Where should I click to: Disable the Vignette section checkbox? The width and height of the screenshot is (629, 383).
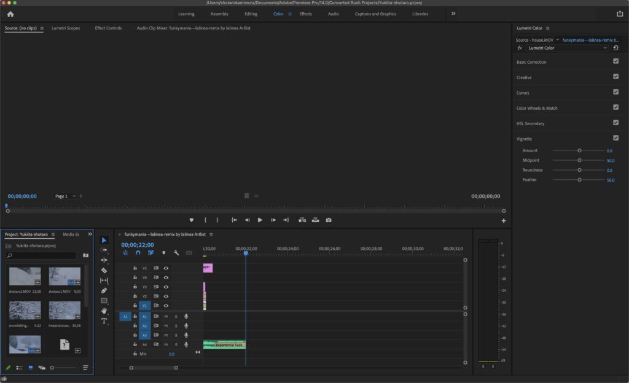(x=615, y=138)
